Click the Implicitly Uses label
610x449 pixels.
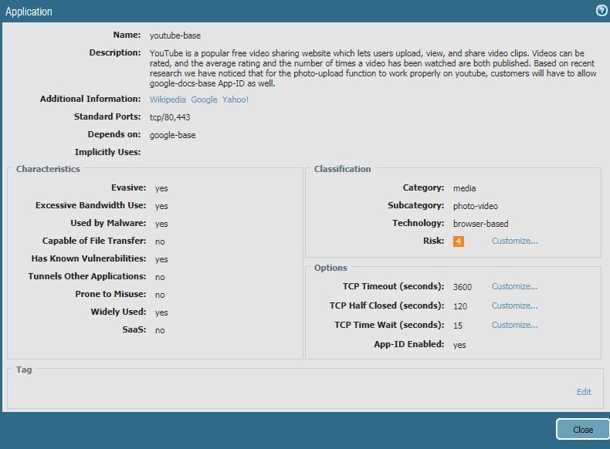point(108,152)
